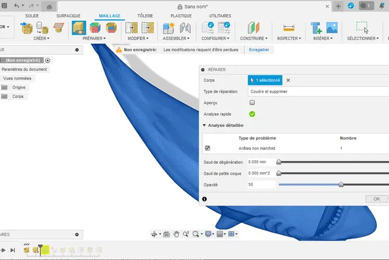389x260 pixels.
Task: Open a new design tab with plus
Action: [338, 6]
